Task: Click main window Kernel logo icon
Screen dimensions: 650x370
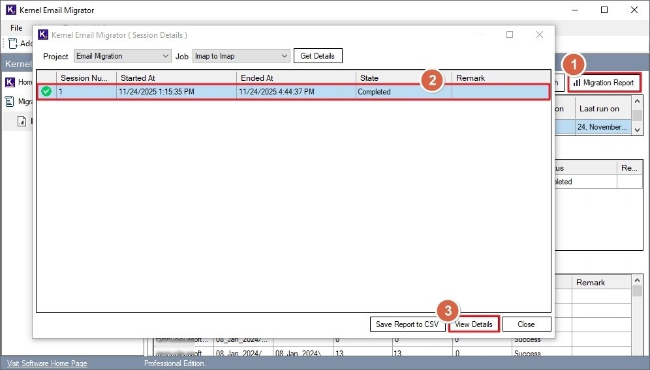Action: point(10,10)
